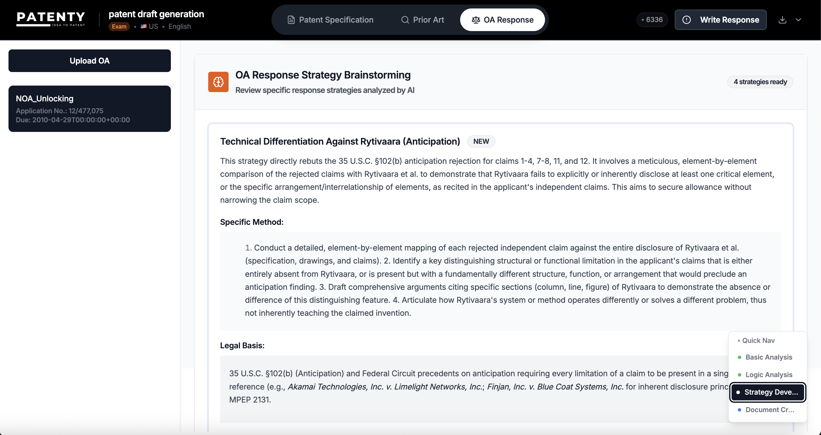Select the NOA_Unlocking office action card
The image size is (821, 435).
pyautogui.click(x=90, y=108)
